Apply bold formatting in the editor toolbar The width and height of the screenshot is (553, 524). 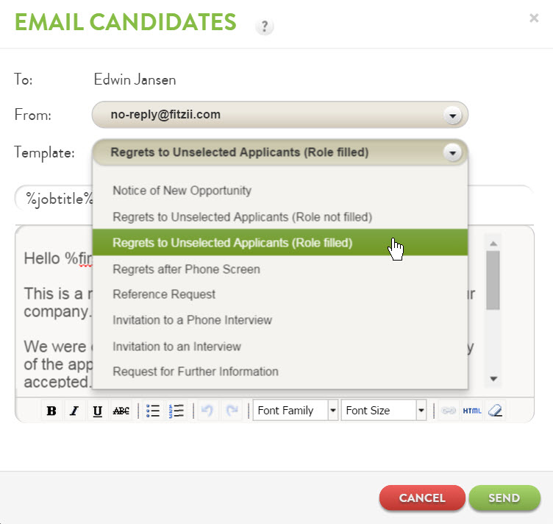point(51,411)
